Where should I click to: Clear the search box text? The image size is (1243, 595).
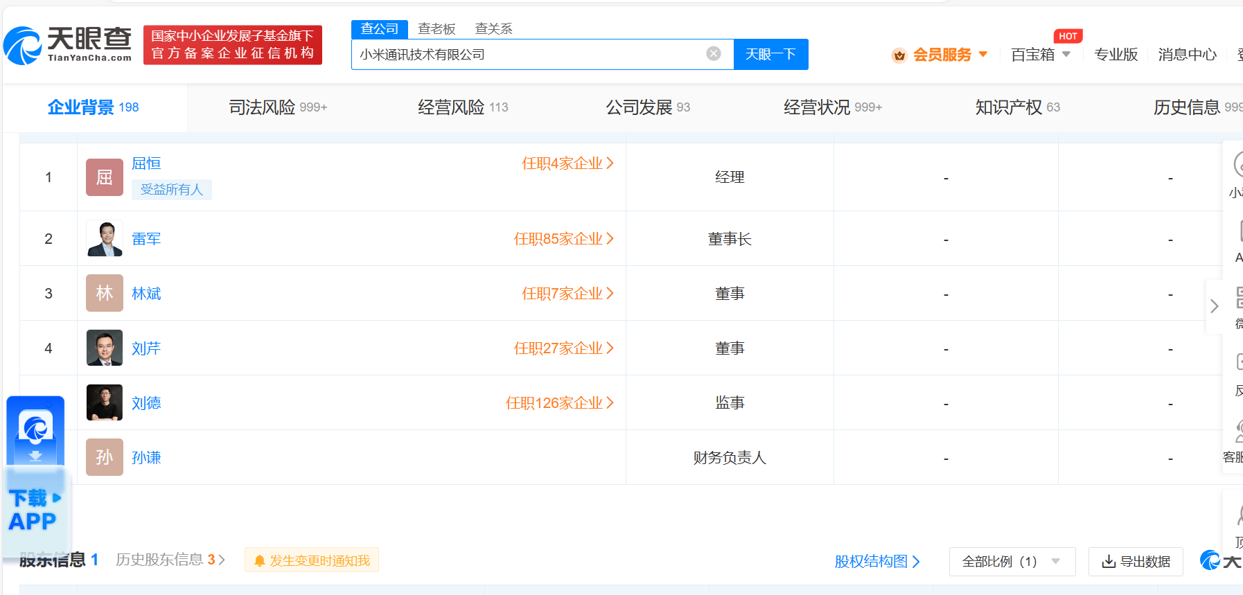coord(714,54)
